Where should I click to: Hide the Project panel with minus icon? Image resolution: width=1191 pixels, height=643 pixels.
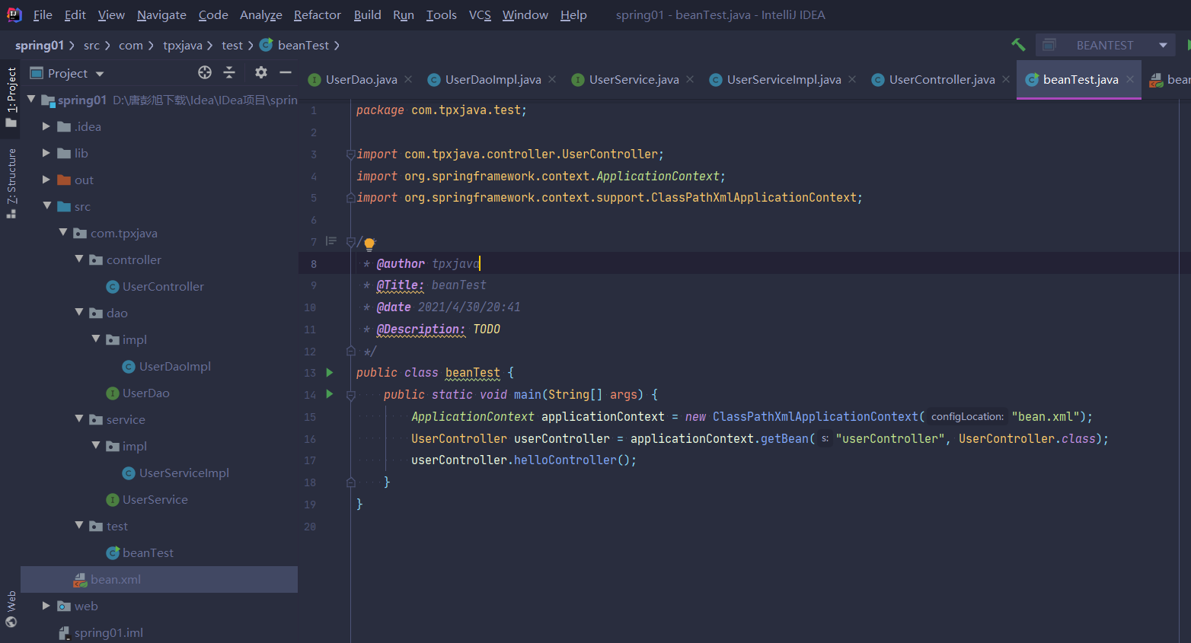pos(286,72)
